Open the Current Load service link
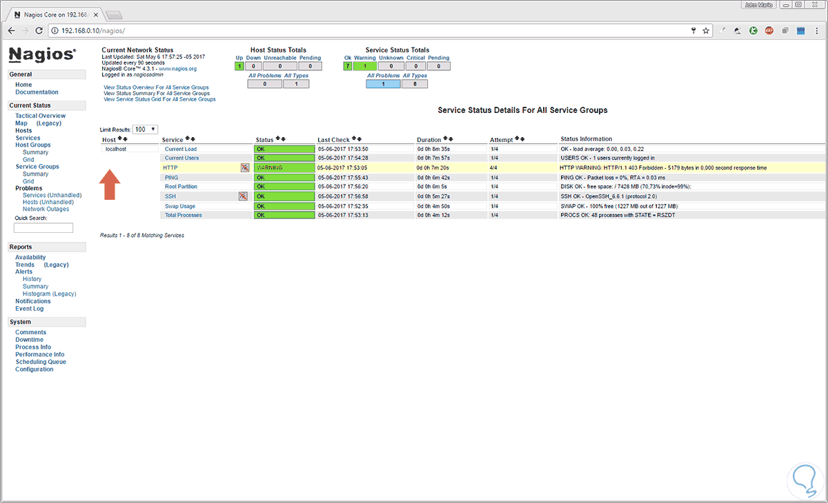 [x=181, y=149]
